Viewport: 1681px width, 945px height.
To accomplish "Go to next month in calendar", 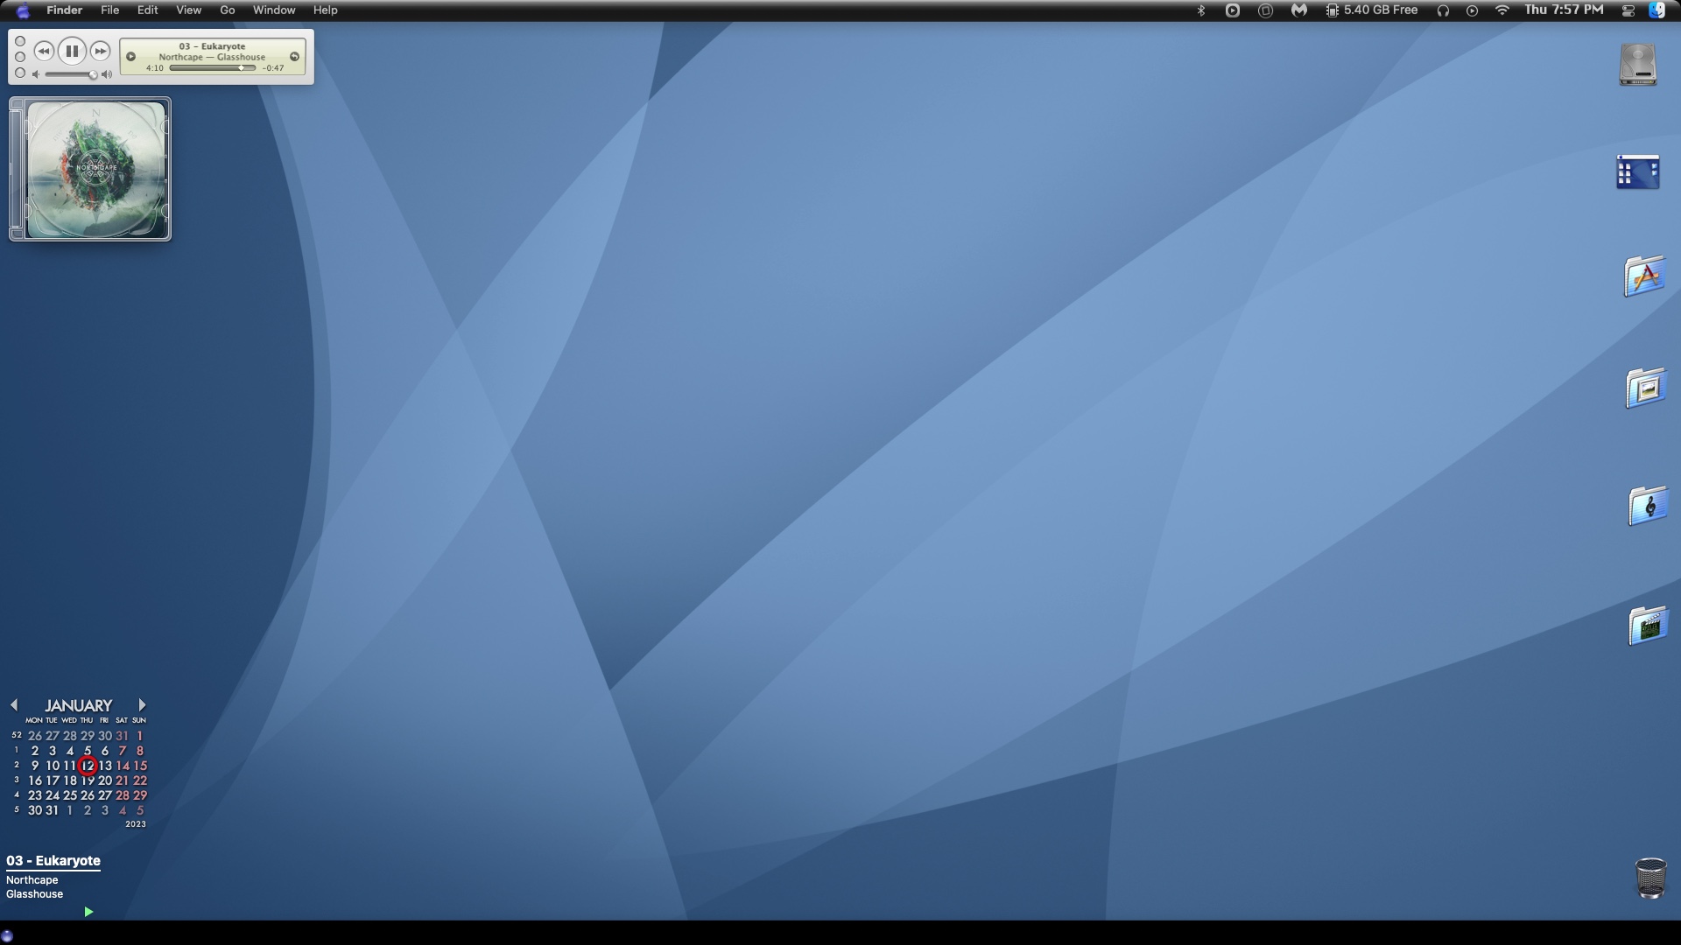I will [x=142, y=705].
